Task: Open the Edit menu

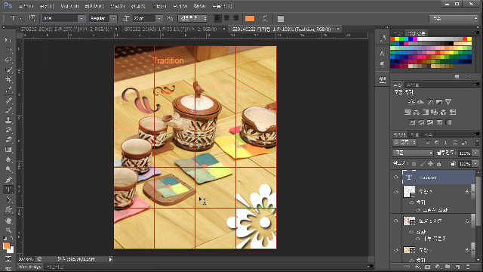Action: [x=47, y=6]
